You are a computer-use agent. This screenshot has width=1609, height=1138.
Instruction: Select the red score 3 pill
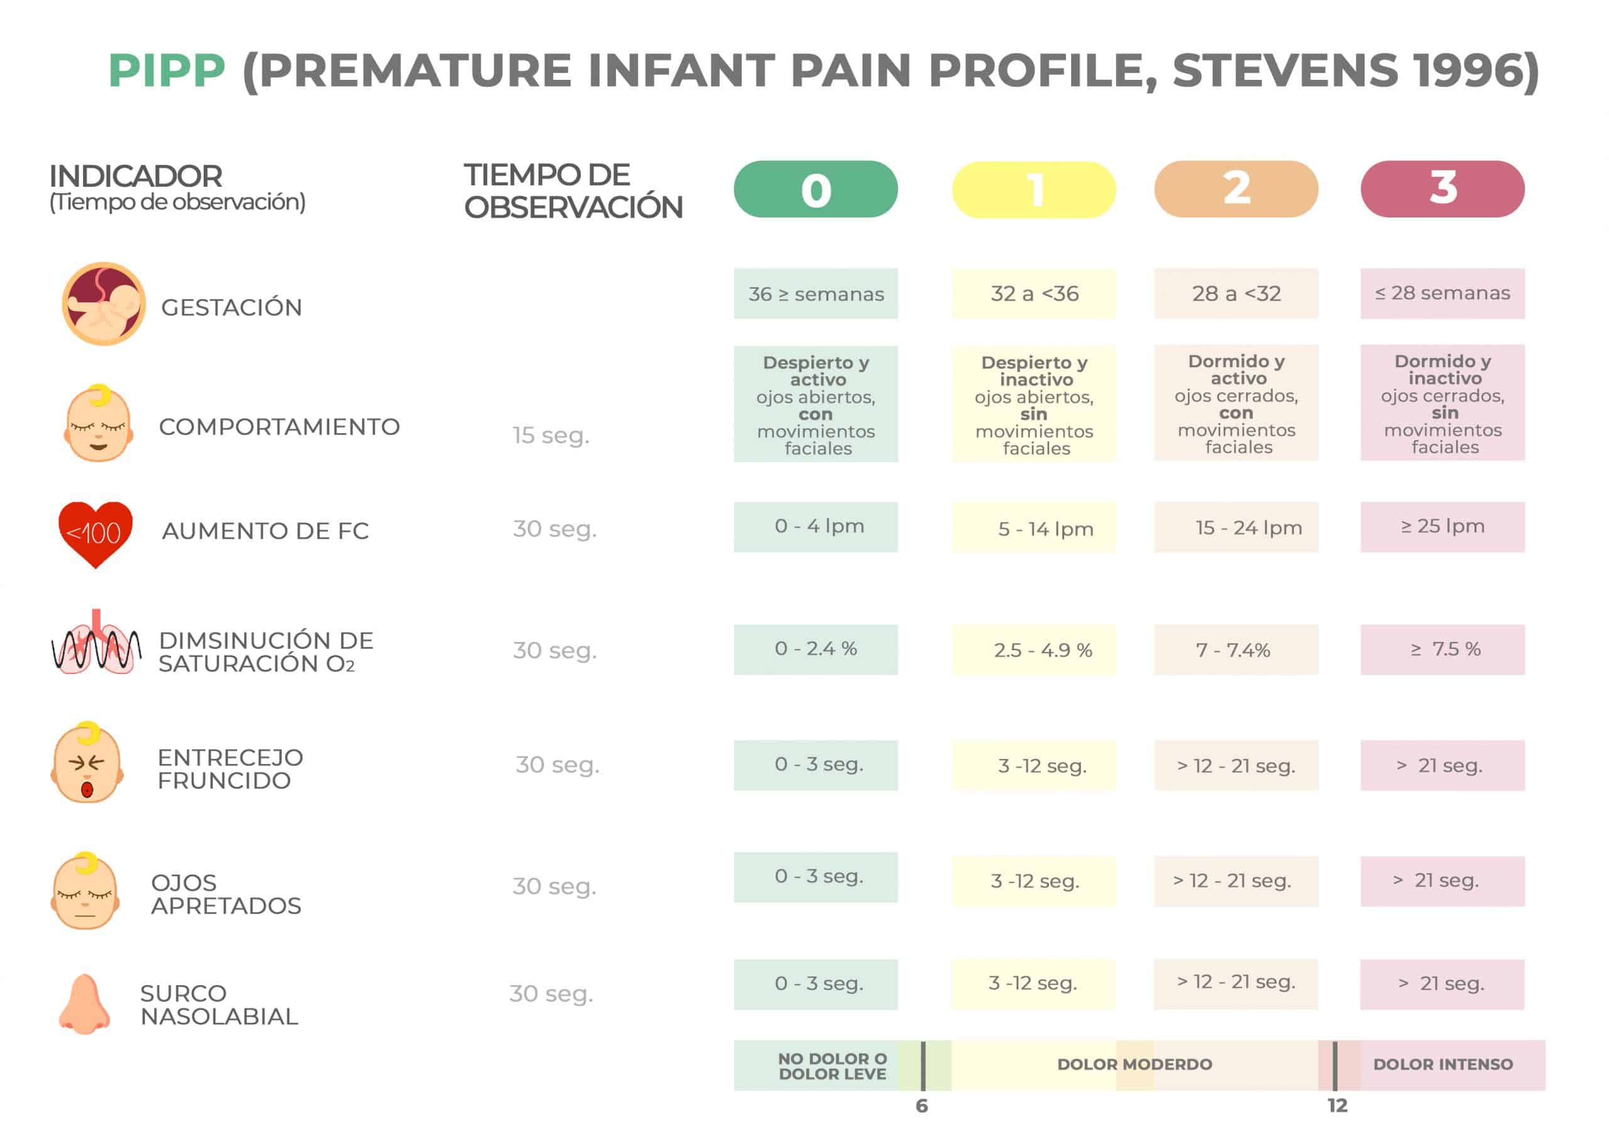[x=1442, y=189]
